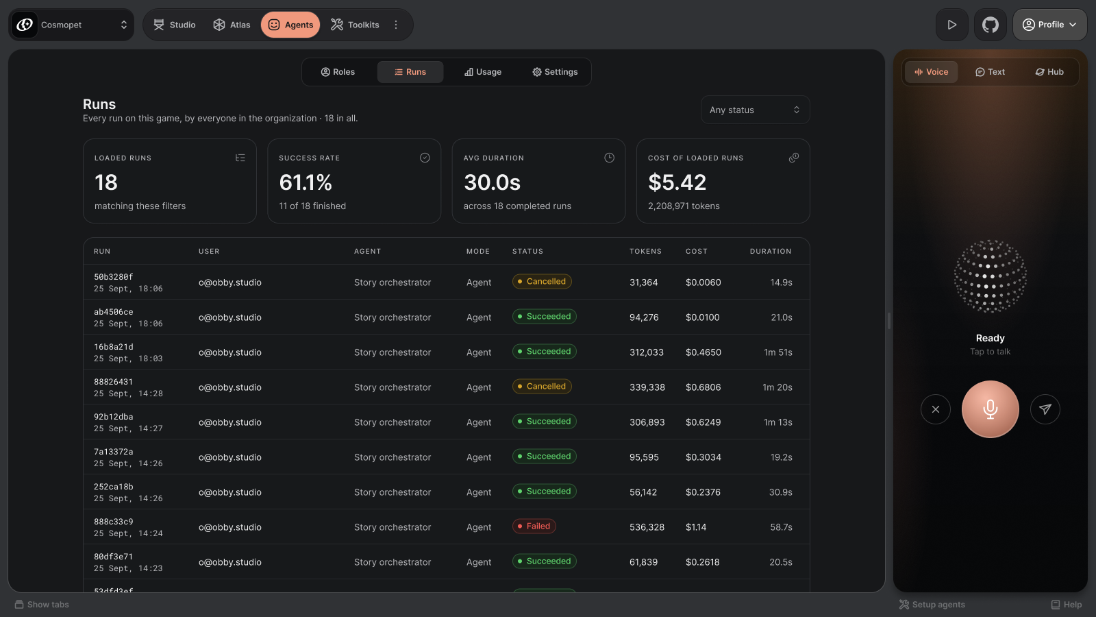Click Show tabs at the bottom
Image resolution: width=1096 pixels, height=617 pixels.
42,605
